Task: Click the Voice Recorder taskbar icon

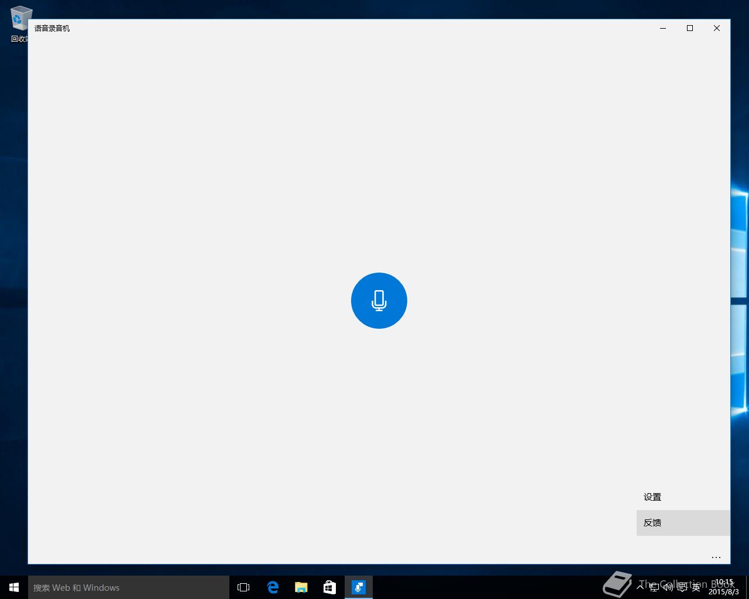Action: (x=358, y=587)
